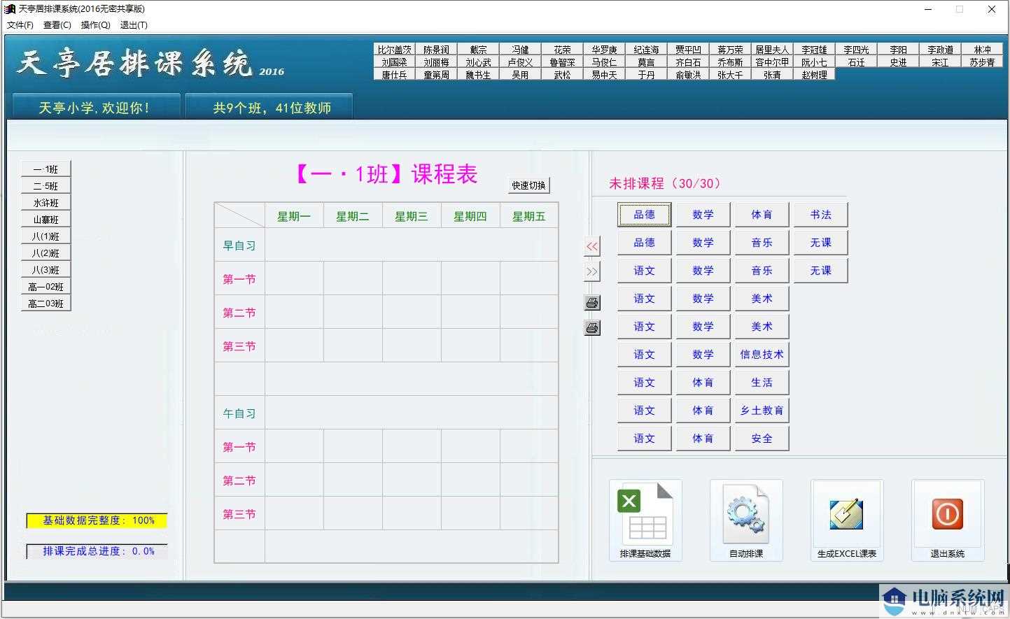Click the 未排课程(30/30) heading
The width and height of the screenshot is (1010, 619).
coord(665,183)
